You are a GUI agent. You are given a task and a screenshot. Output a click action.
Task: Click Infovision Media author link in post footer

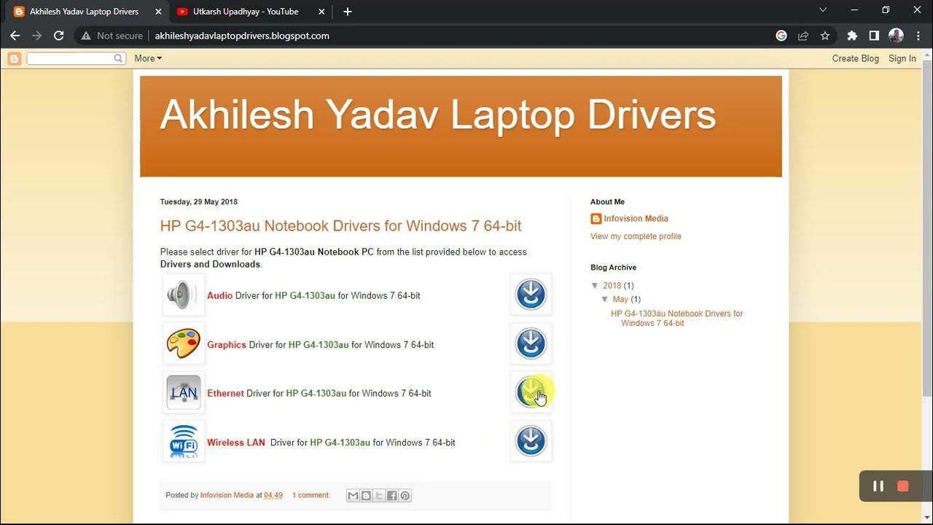pos(227,495)
